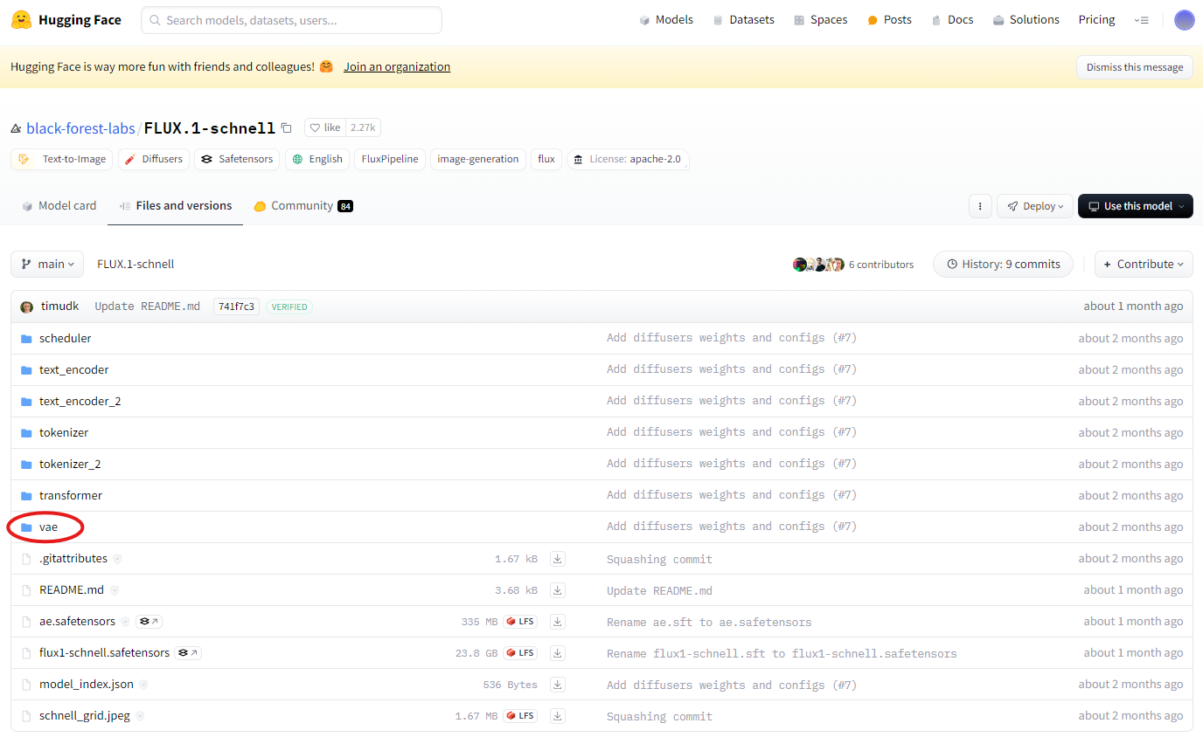This screenshot has width=1203, height=737.
Task: Go to Posts in the top navigation
Action: (889, 20)
